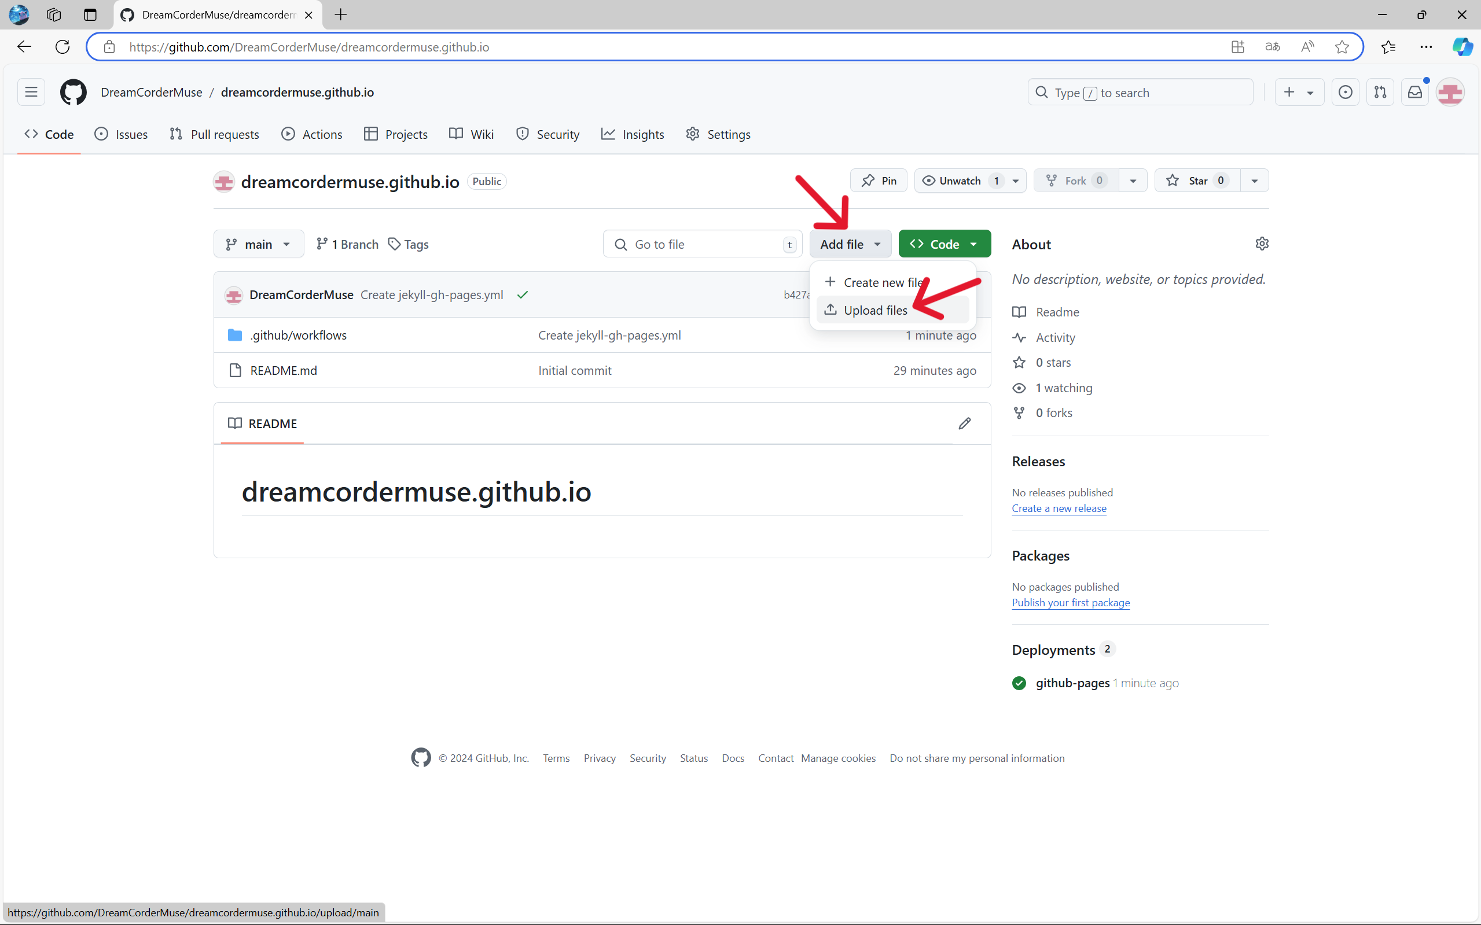This screenshot has width=1481, height=925.
Task: Switch to the Issues tab
Action: click(x=121, y=134)
